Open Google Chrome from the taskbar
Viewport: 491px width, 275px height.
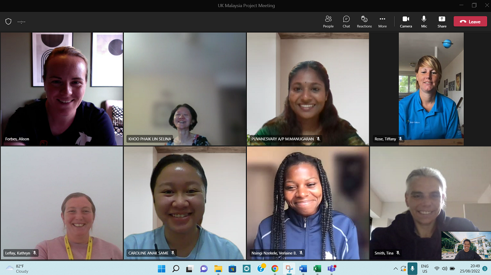[275, 269]
